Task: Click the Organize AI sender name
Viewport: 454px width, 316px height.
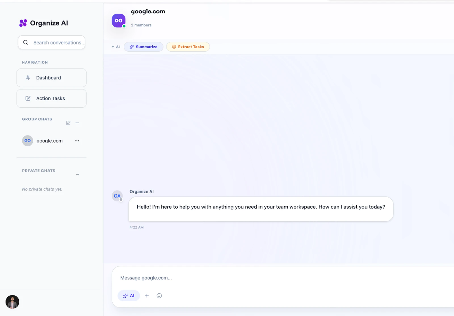Action: click(142, 192)
